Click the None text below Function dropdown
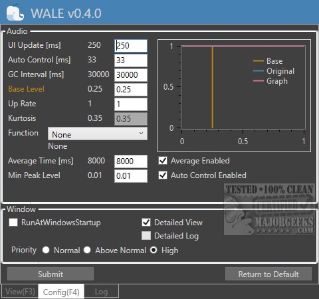 (x=58, y=146)
